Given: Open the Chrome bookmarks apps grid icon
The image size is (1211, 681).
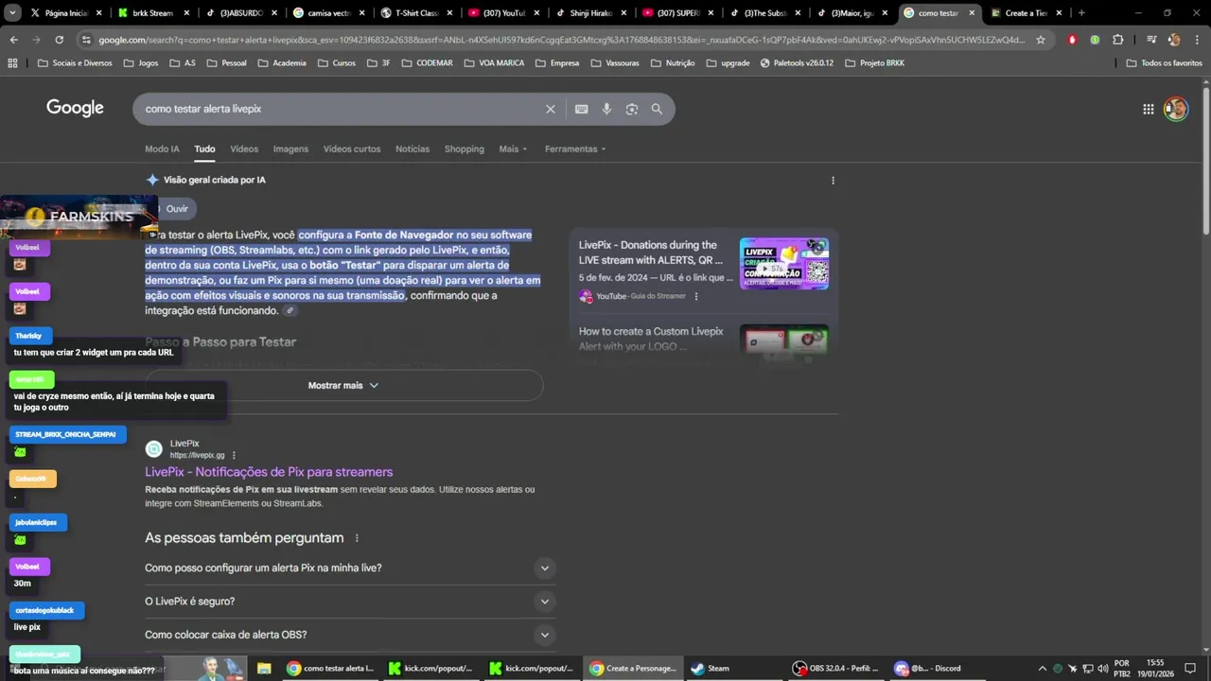Looking at the screenshot, I should click(x=12, y=63).
